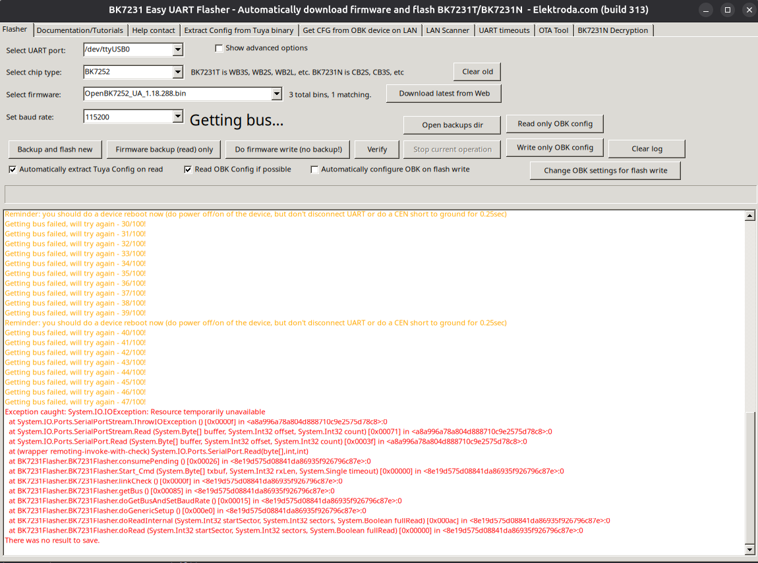Click log line 'will try again - 39/100!'
This screenshot has width=758, height=563.
coord(75,313)
